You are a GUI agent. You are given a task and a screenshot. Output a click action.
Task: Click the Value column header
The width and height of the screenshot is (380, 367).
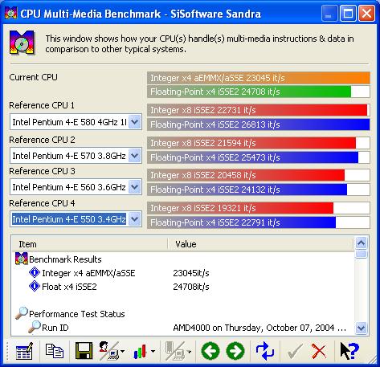click(260, 244)
